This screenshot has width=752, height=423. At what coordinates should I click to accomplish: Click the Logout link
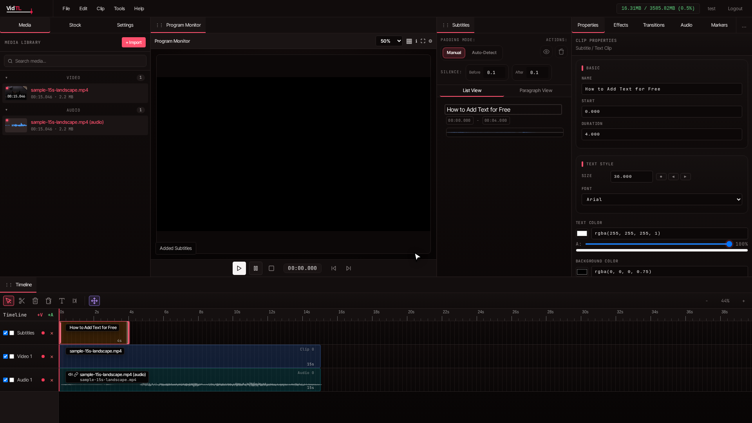(x=735, y=9)
